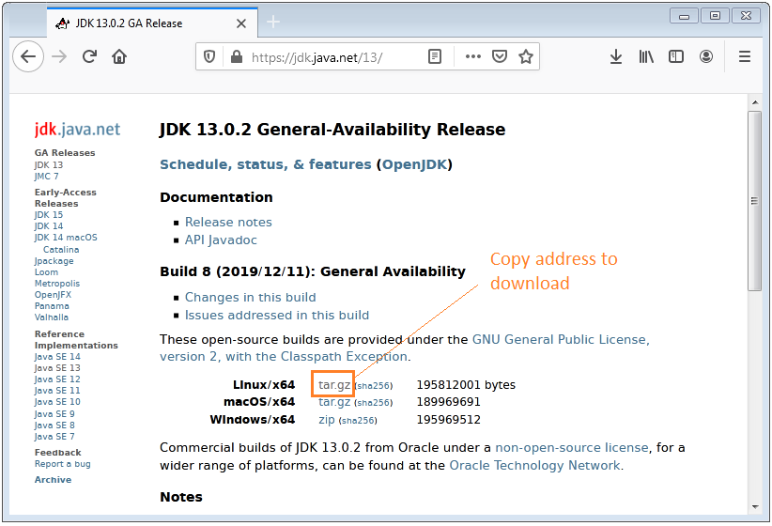This screenshot has width=772, height=526.
Task: Go back with the browser back arrow
Action: point(28,56)
